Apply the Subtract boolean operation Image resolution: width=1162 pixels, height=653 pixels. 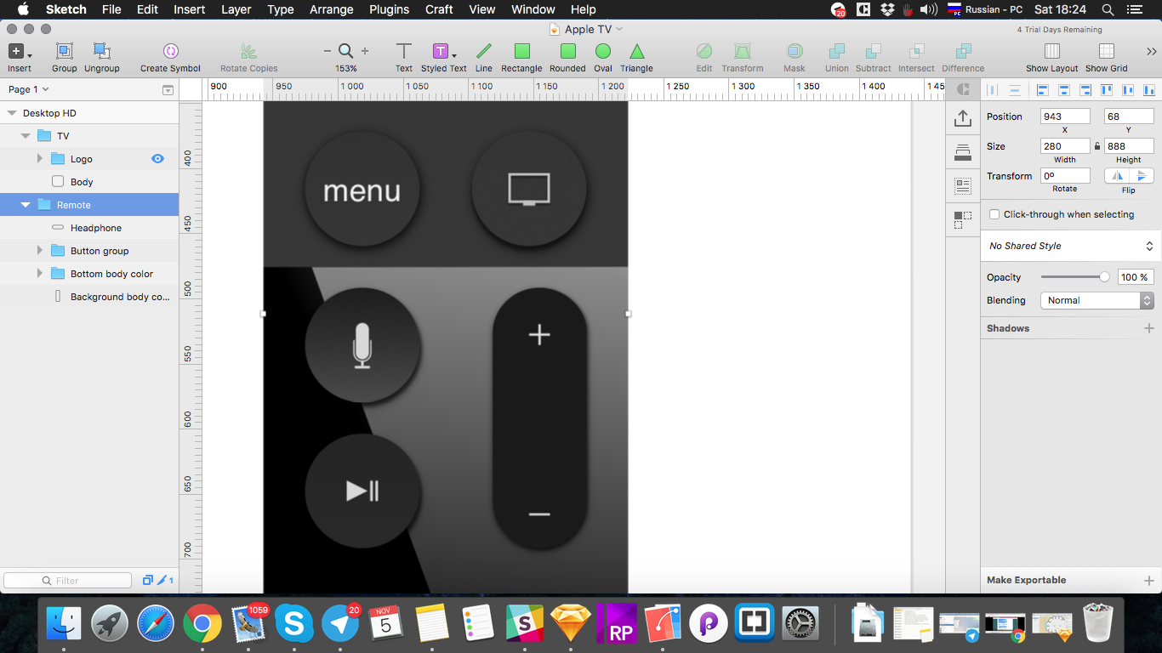(874, 52)
